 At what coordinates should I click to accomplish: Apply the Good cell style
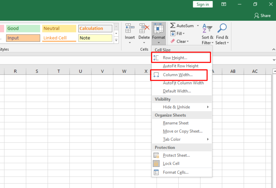(x=23, y=29)
